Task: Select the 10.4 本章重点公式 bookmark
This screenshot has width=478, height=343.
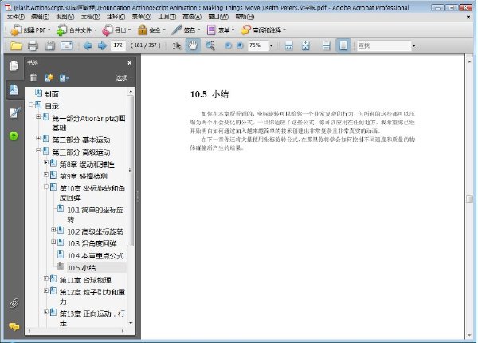Action: [96, 256]
